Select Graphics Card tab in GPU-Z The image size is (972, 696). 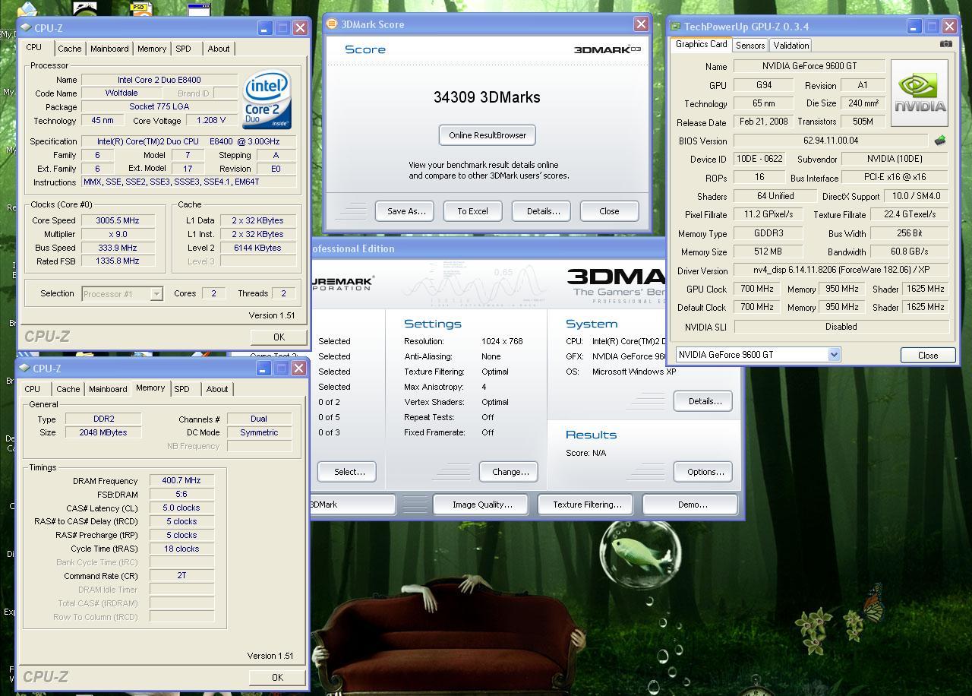tap(701, 44)
